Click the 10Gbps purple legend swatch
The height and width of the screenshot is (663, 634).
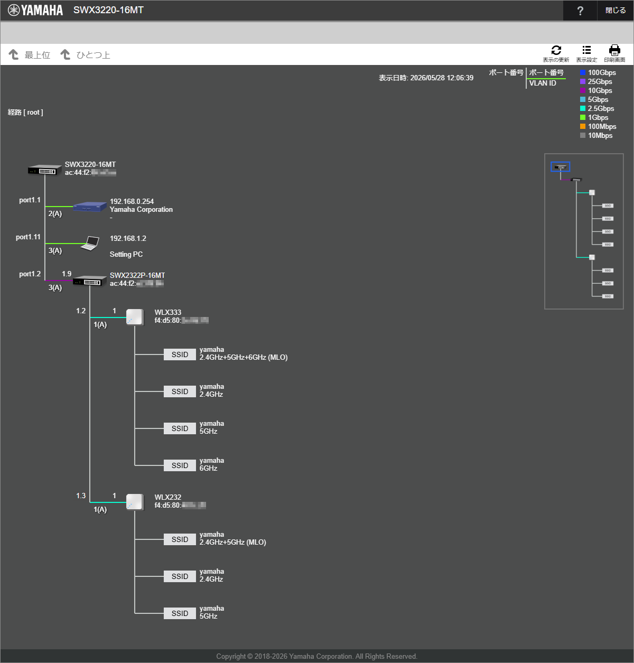point(583,90)
